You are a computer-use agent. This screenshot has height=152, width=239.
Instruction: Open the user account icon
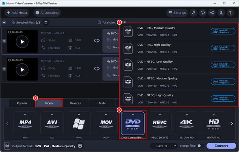pyautogui.click(x=221, y=13)
